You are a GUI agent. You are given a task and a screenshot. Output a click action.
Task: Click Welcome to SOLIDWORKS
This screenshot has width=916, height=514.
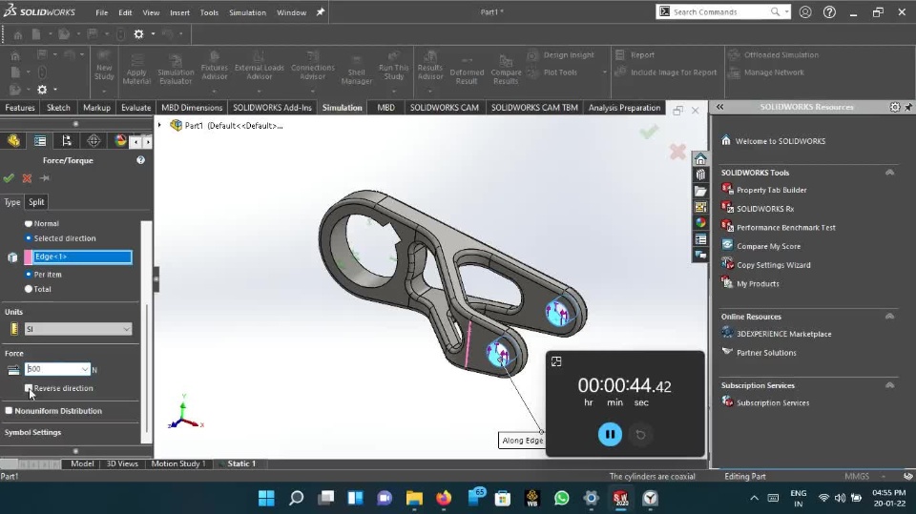780,141
